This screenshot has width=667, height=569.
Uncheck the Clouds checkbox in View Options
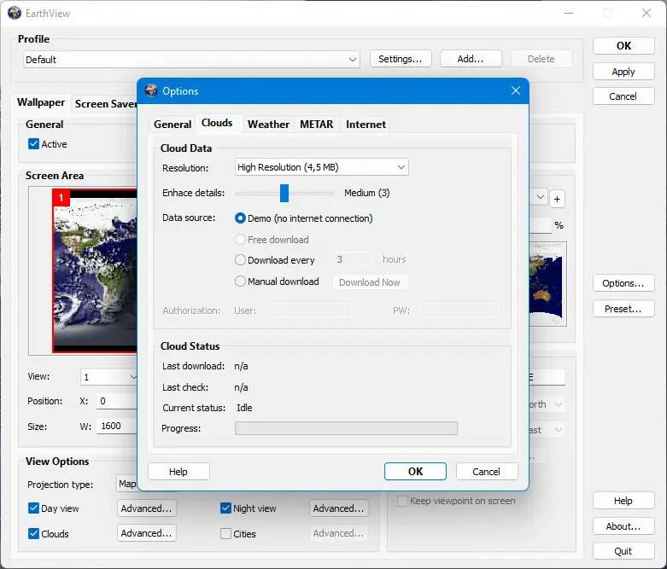[x=33, y=533]
